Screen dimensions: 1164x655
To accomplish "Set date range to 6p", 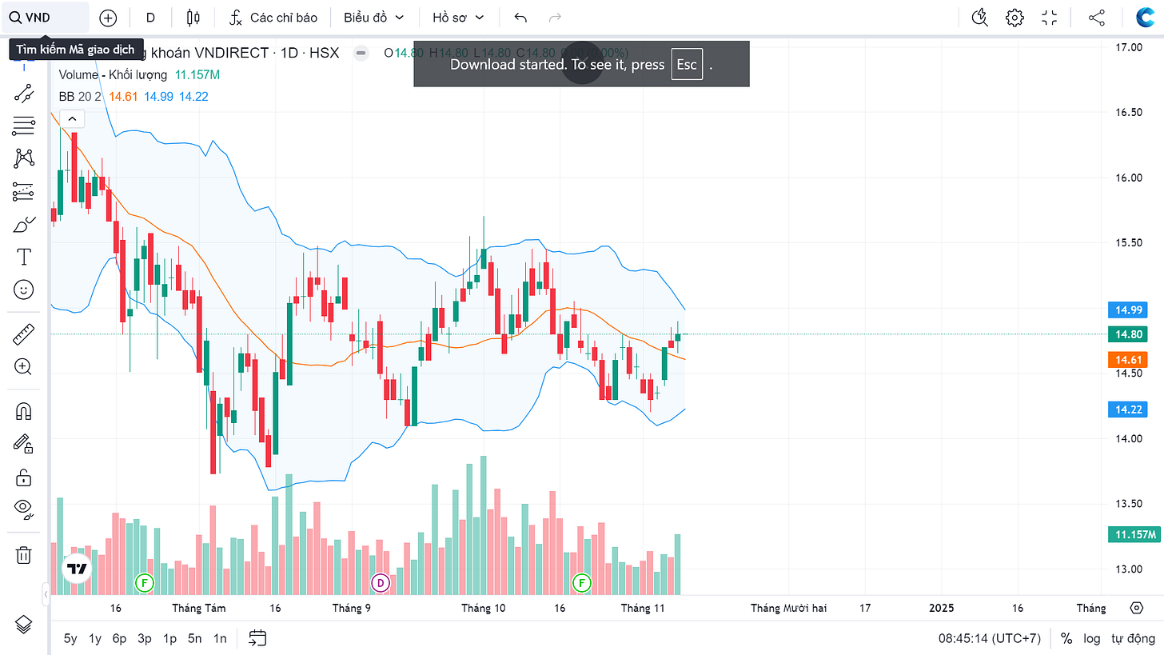I will pyautogui.click(x=120, y=638).
